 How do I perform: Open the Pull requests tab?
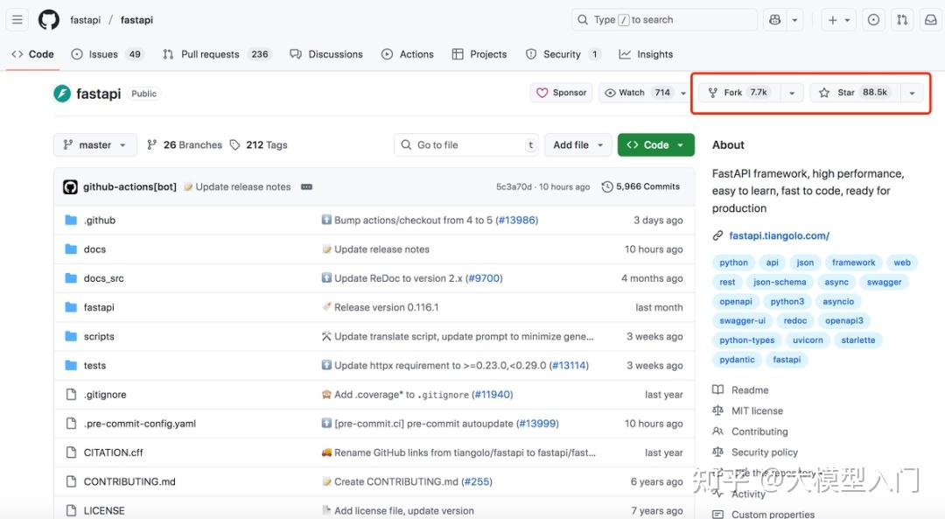click(x=217, y=54)
